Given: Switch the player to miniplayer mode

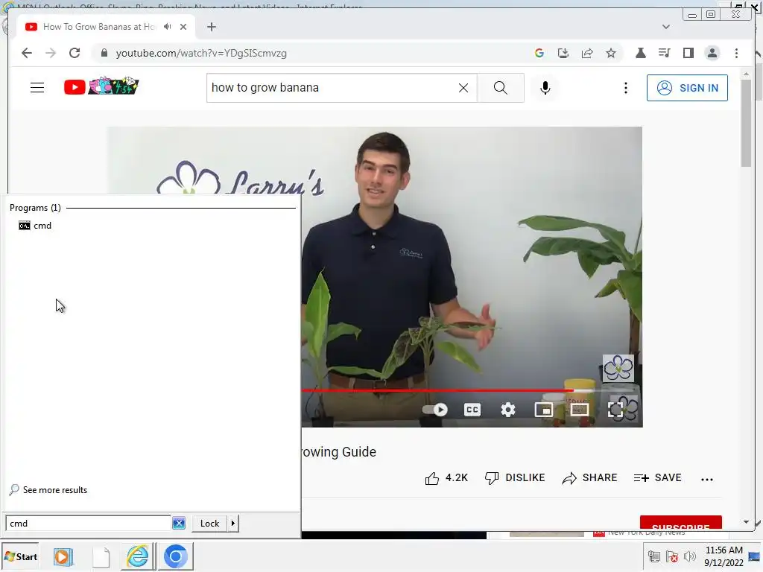Looking at the screenshot, I should pyautogui.click(x=543, y=410).
